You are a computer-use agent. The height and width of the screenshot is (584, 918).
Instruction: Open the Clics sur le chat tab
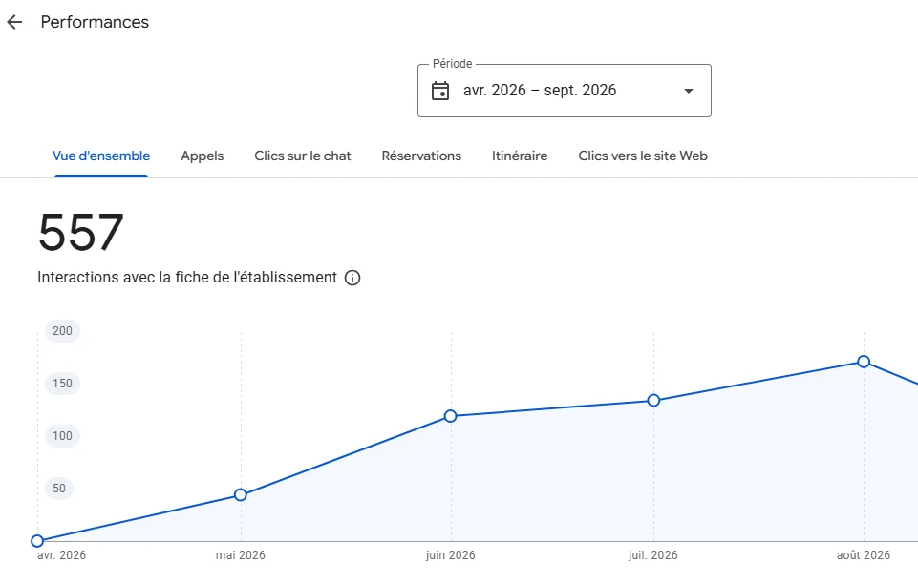click(x=303, y=156)
